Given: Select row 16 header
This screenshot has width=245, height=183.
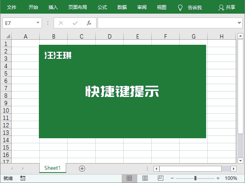Looking at the screenshot, I should 6,155.
